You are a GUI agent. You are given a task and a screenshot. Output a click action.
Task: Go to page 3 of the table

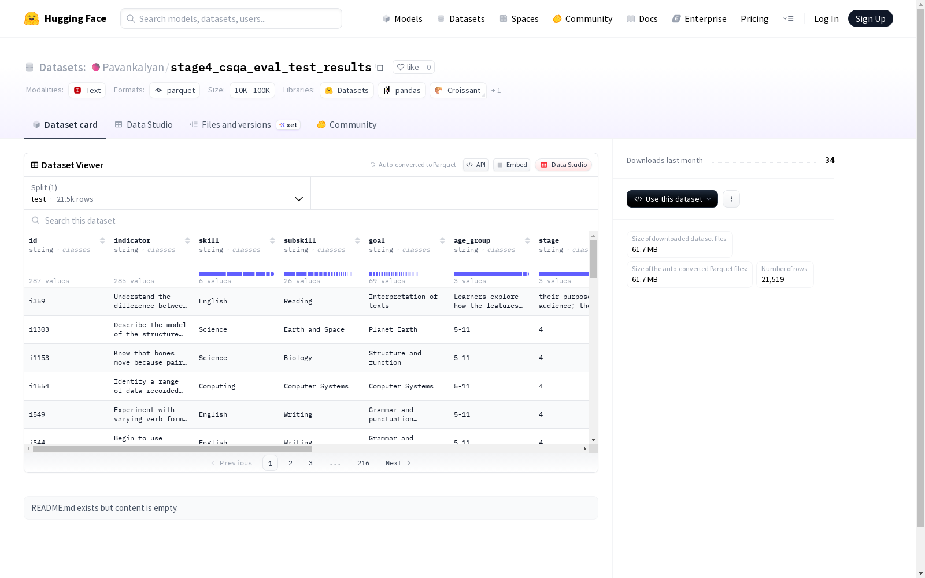click(x=310, y=463)
